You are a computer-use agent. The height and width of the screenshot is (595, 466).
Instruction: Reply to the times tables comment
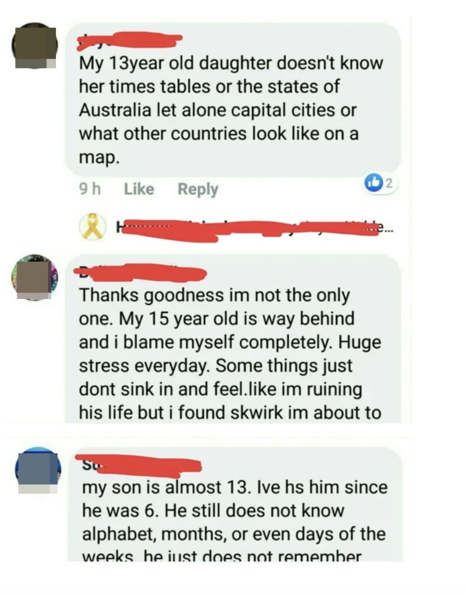[x=198, y=189]
